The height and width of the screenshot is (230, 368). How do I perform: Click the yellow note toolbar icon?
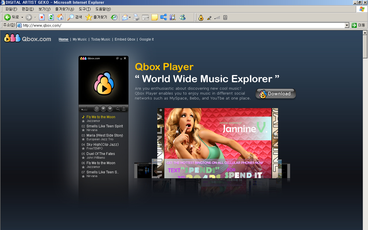coord(155,17)
